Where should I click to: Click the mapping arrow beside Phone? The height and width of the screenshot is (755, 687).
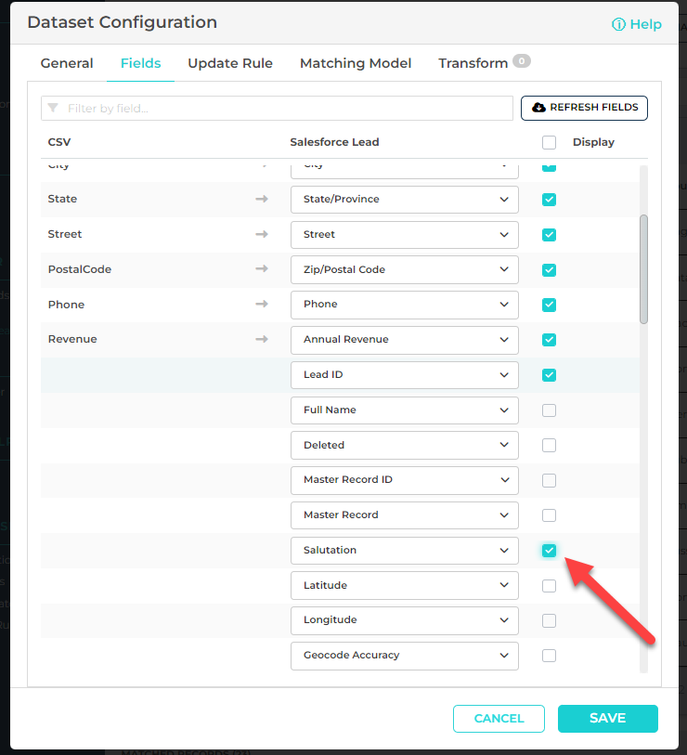(x=262, y=305)
